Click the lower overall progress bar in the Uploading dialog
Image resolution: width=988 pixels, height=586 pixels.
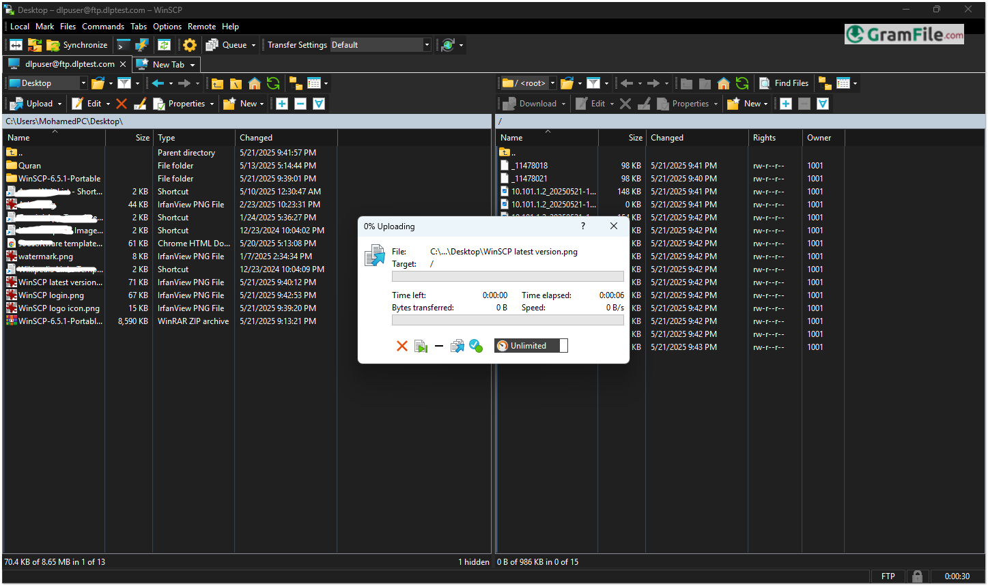(x=507, y=320)
